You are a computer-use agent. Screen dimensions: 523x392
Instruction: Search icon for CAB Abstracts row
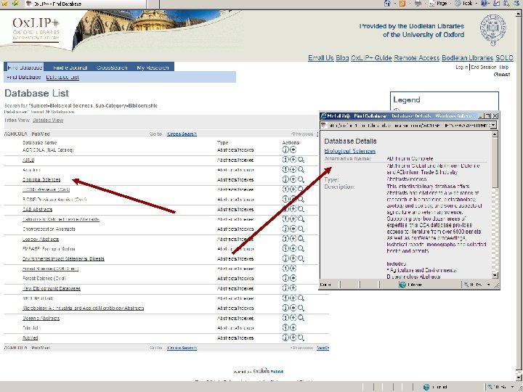tap(301, 209)
